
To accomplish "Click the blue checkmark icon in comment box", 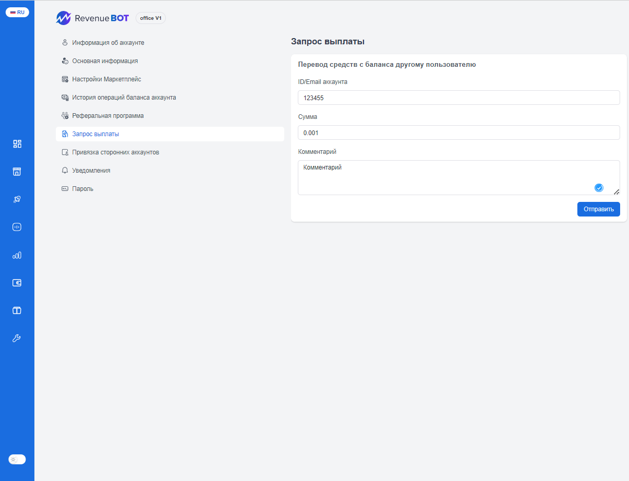I will (599, 188).
